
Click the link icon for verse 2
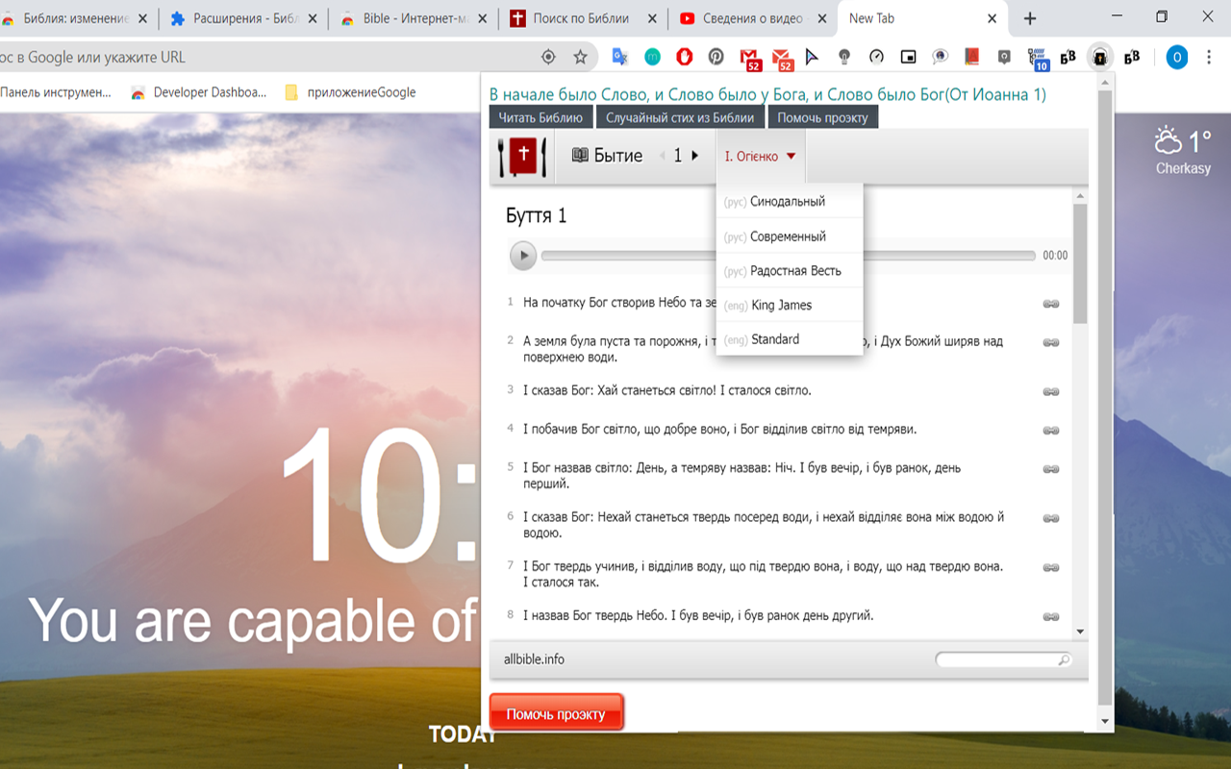coord(1051,342)
